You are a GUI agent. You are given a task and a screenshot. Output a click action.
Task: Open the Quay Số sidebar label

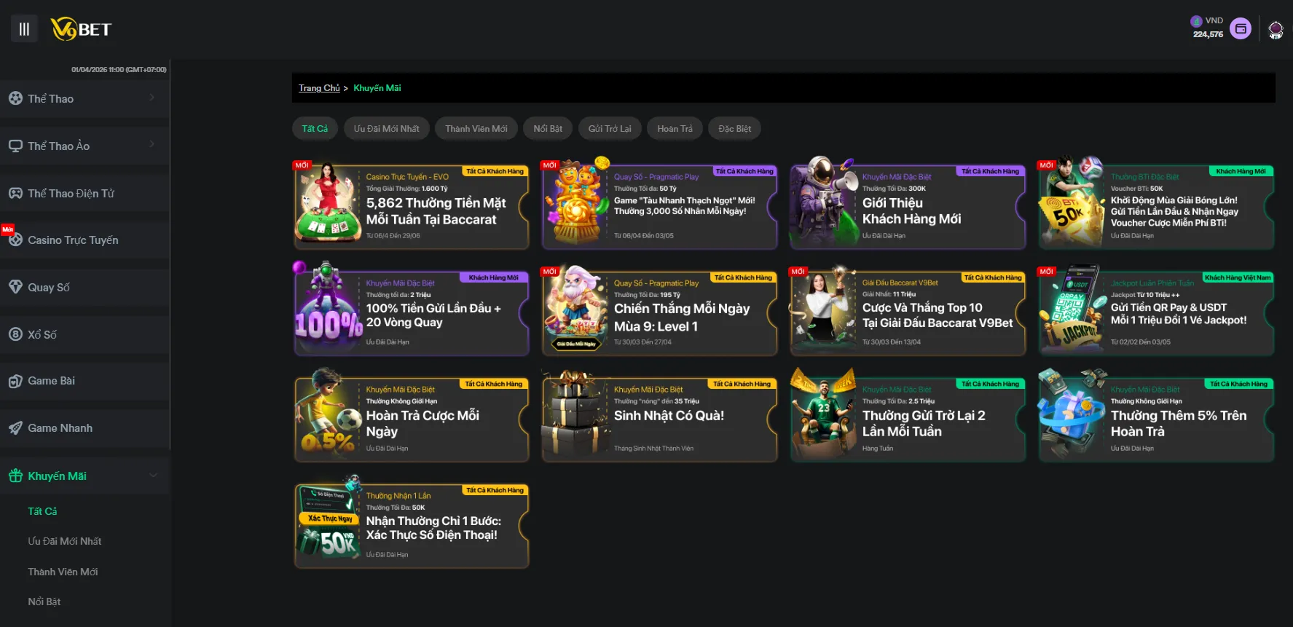coord(49,287)
